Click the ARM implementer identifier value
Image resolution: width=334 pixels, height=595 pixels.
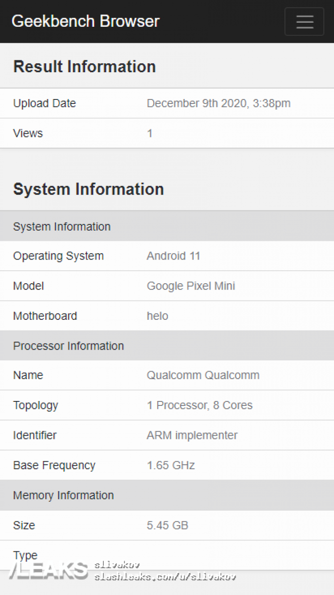click(192, 435)
